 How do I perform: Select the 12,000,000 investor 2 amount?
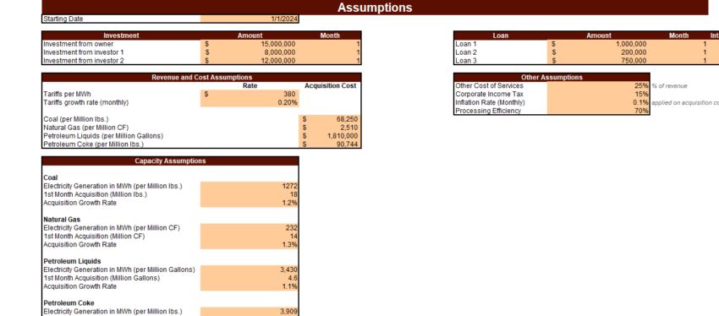click(x=250, y=61)
